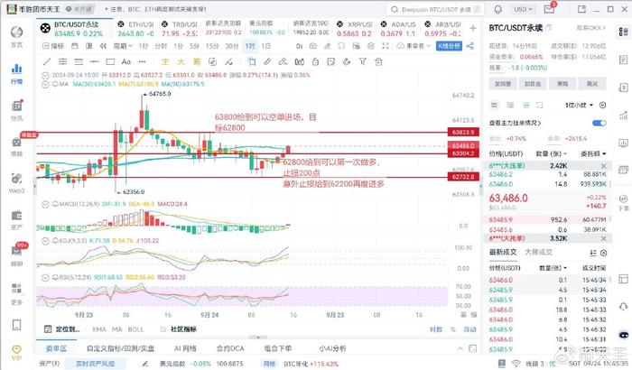Click the notification bell icon
This screenshot has height=370, width=632.
pos(497,9)
